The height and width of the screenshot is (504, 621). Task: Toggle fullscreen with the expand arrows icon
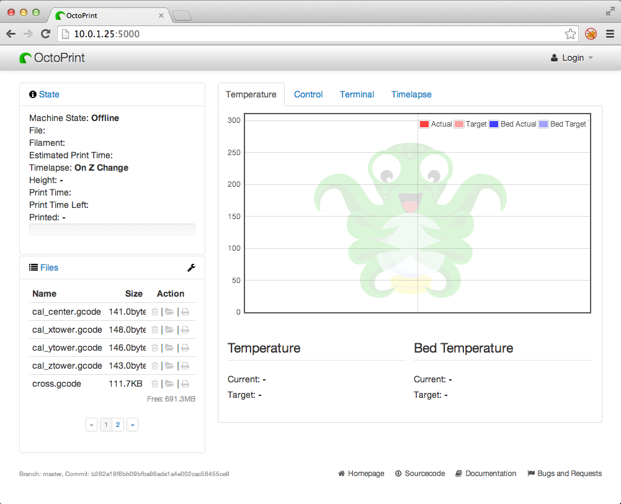pyautogui.click(x=610, y=12)
